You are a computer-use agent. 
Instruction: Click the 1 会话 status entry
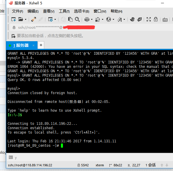pyautogui.click(x=150, y=165)
